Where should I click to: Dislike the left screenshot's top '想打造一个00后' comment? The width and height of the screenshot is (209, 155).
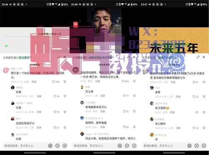pyautogui.click(x=65, y=82)
